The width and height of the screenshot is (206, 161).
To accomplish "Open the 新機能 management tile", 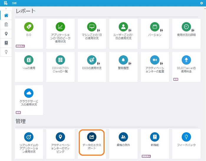I will (x=155, y=144).
